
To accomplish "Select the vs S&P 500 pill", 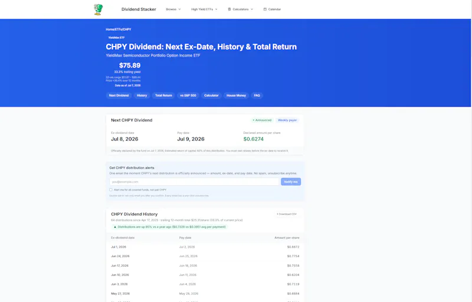I will 188,96.
